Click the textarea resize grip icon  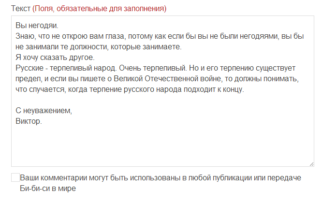pyautogui.click(x=311, y=164)
